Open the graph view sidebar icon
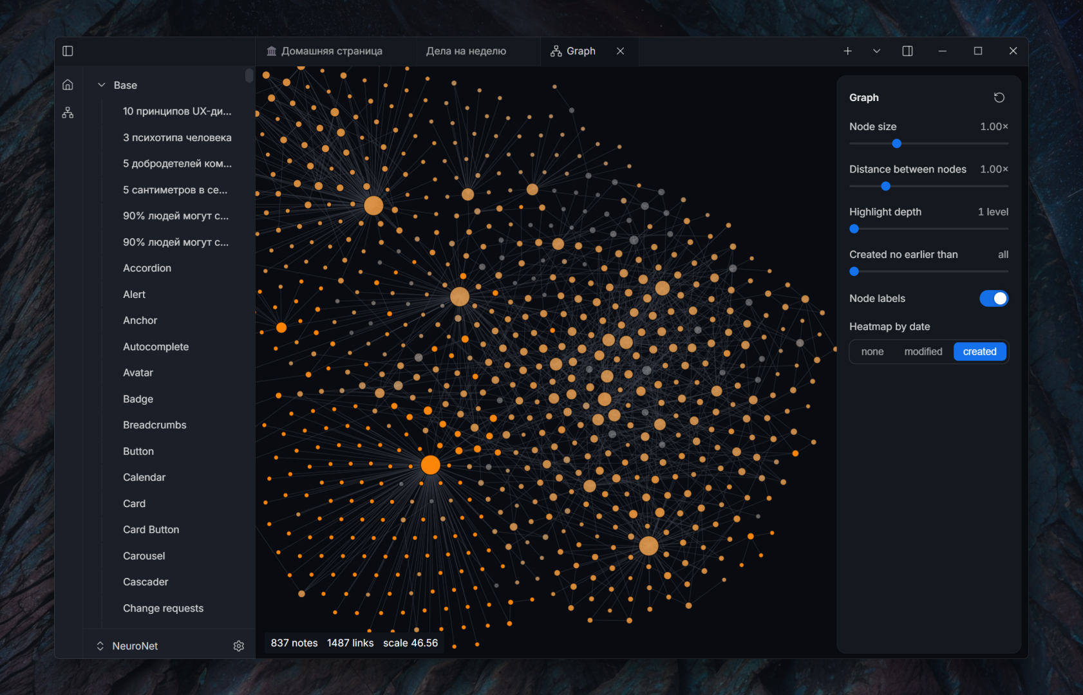 pyautogui.click(x=68, y=113)
